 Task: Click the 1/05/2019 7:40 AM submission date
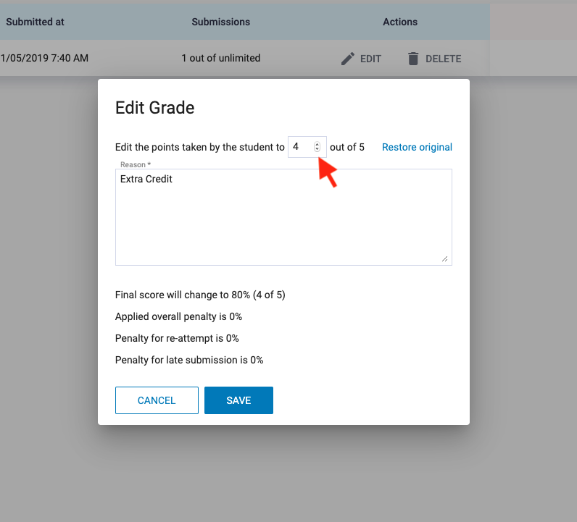tap(44, 58)
